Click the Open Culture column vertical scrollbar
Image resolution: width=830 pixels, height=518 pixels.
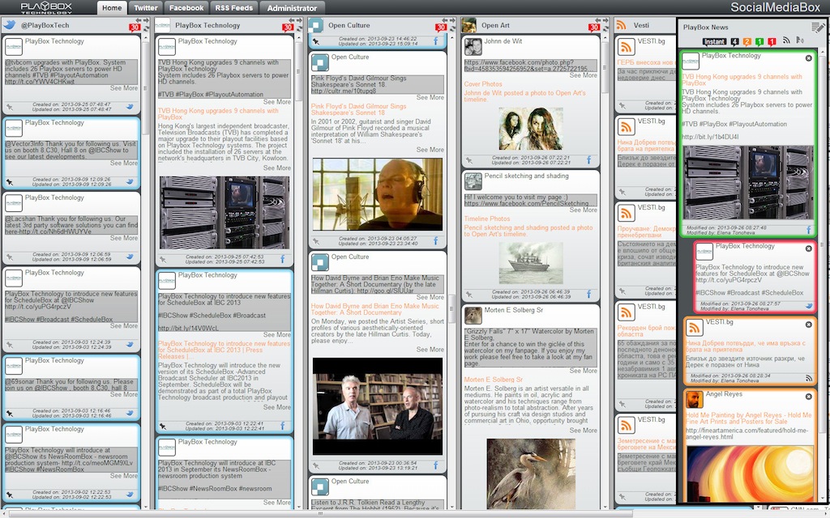(x=452, y=309)
